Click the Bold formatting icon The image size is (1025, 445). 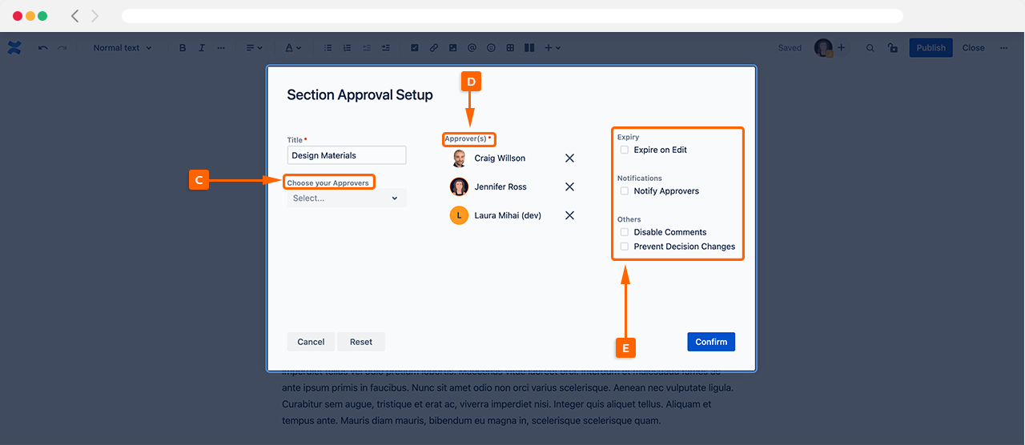183,48
